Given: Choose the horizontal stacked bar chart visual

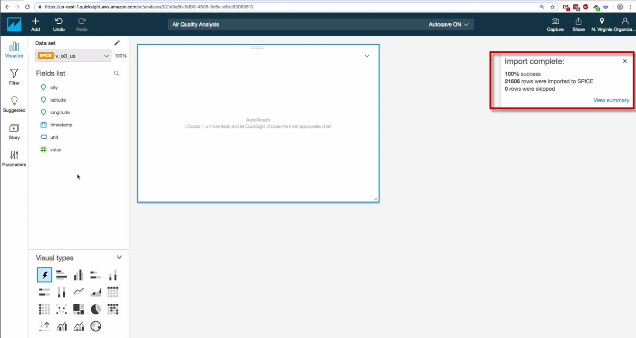Looking at the screenshot, I should 96,275.
